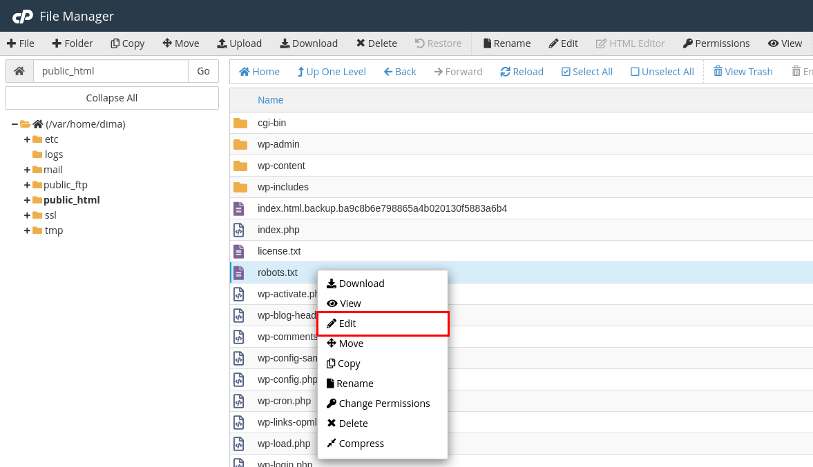Click Select All
This screenshot has height=467, width=813.
click(587, 72)
